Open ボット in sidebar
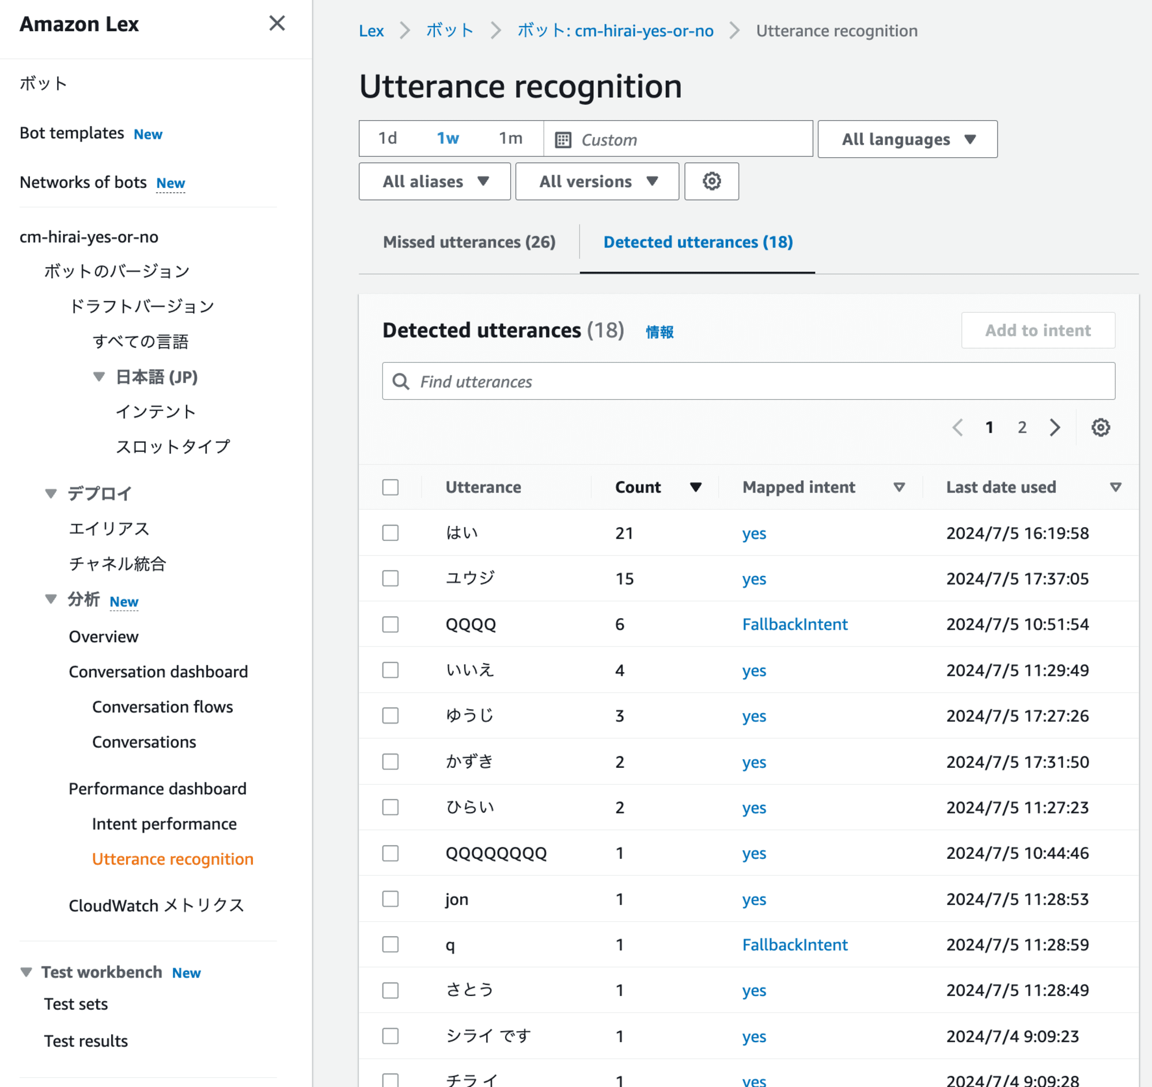This screenshot has height=1087, width=1152. pyautogui.click(x=43, y=84)
